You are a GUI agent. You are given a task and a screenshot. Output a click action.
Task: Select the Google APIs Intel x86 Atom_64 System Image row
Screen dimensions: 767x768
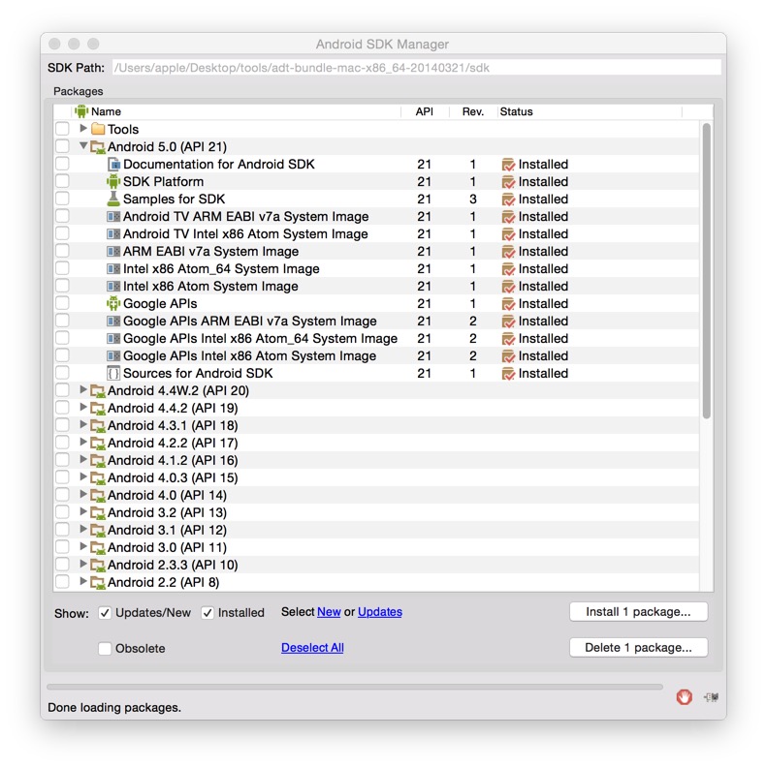[x=376, y=338]
